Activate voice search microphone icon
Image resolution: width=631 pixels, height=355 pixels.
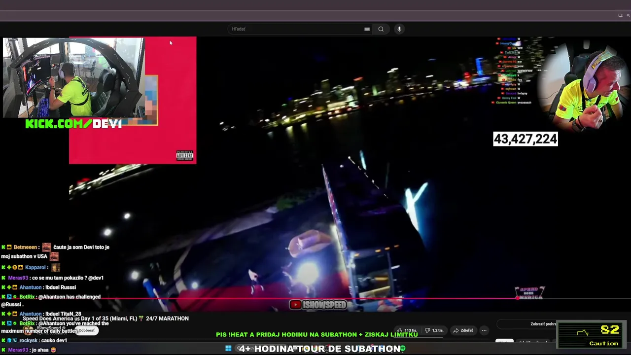(399, 29)
